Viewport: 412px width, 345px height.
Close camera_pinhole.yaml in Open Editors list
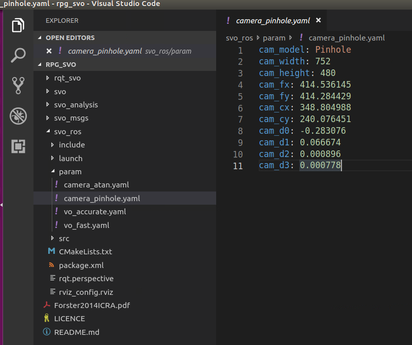49,51
